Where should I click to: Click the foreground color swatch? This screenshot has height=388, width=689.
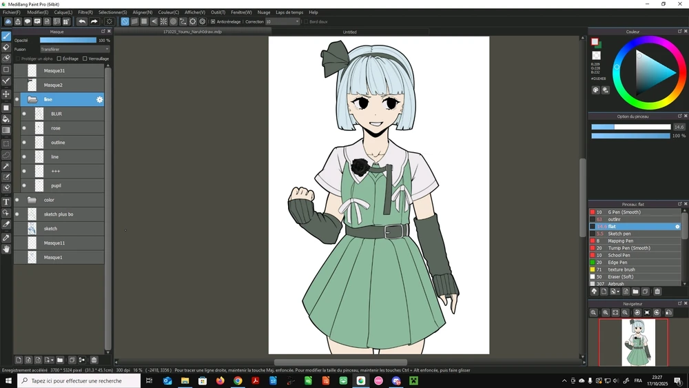click(x=595, y=42)
